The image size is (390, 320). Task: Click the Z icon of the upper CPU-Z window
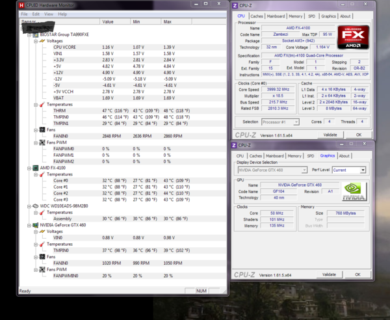[235, 5]
